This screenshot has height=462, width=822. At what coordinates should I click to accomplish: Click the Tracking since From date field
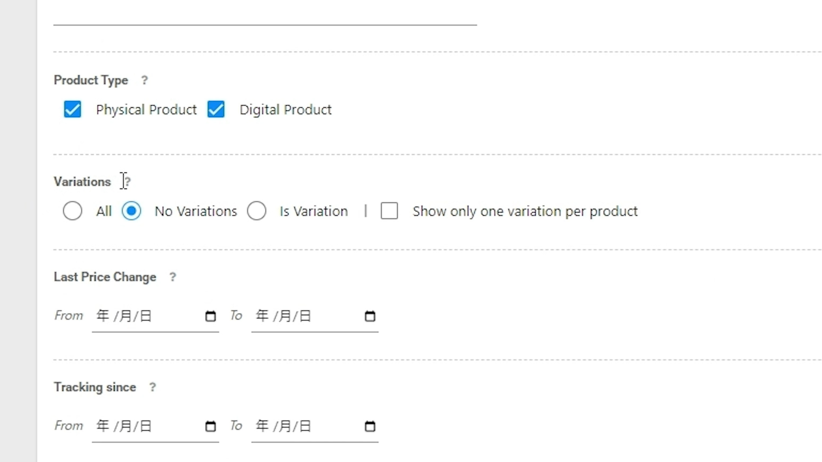coord(146,426)
